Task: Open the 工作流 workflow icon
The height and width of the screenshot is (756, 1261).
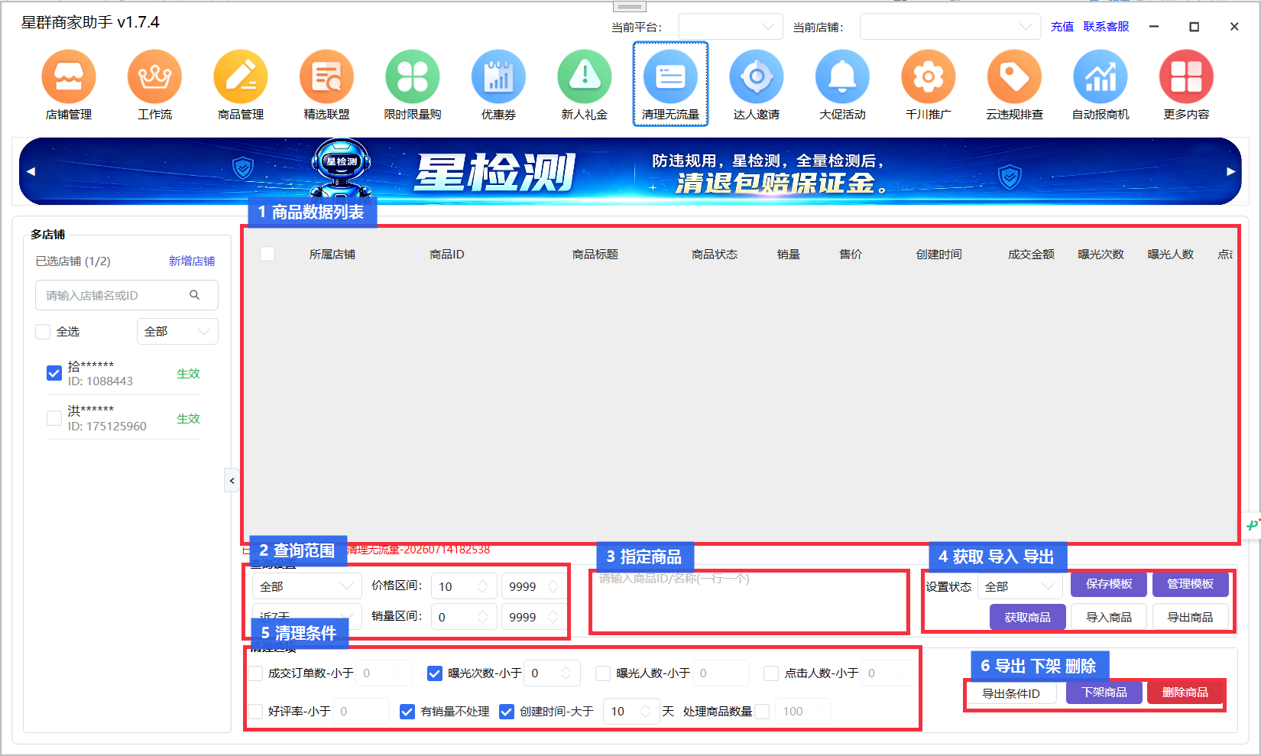Action: pyautogui.click(x=154, y=76)
